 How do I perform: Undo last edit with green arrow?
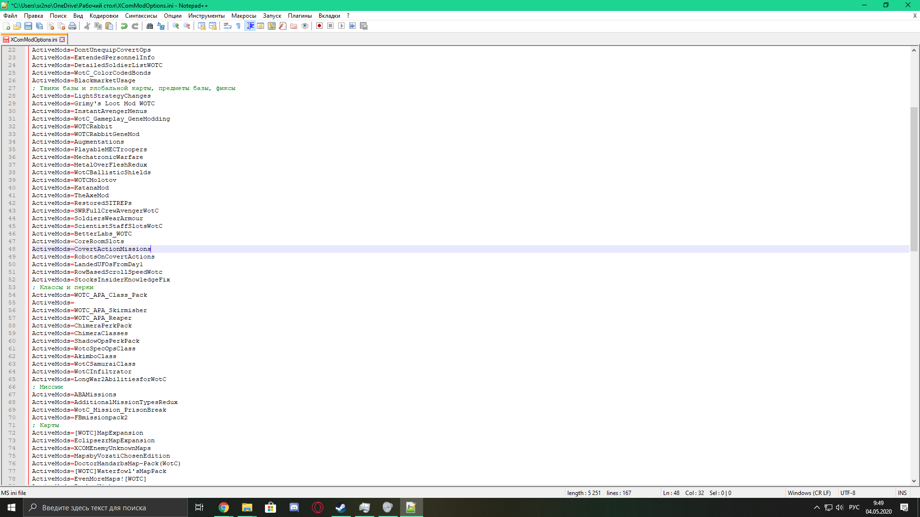(x=124, y=26)
